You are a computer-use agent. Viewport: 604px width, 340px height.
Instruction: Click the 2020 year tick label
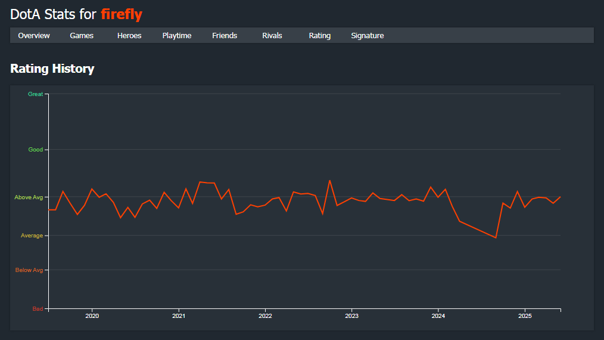point(92,316)
